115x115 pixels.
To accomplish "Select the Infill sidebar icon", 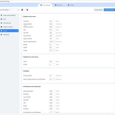I will coord(1,19).
